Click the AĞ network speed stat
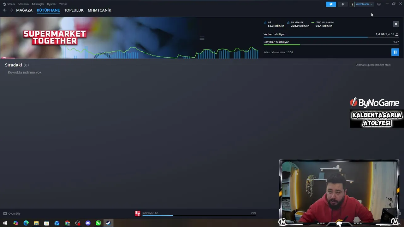Screen dimensions: 404x227 tap(274, 24)
